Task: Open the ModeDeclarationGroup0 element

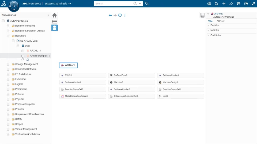Action: click(x=83, y=96)
